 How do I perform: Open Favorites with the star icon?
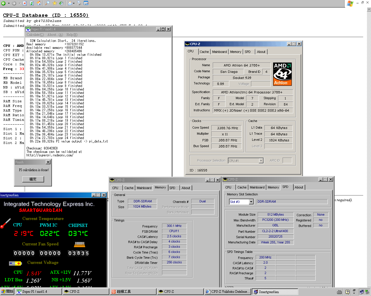point(54,3)
